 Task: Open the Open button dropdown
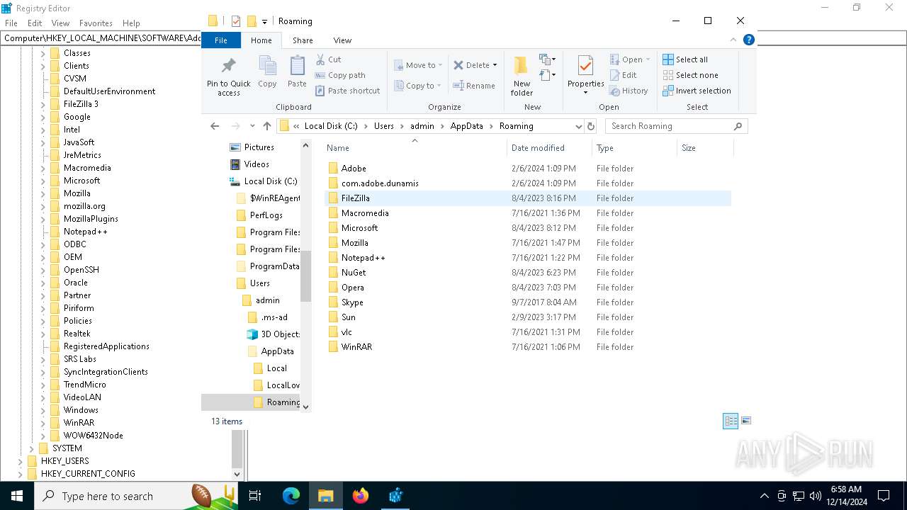[x=648, y=59]
